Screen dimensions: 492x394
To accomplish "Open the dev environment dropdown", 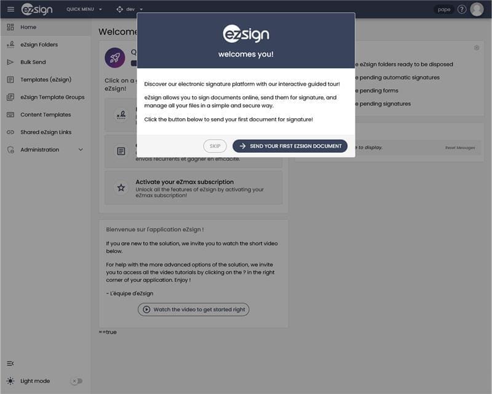I will pyautogui.click(x=129, y=9).
